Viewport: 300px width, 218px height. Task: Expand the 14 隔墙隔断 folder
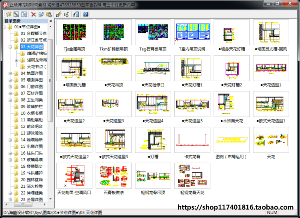10,140
